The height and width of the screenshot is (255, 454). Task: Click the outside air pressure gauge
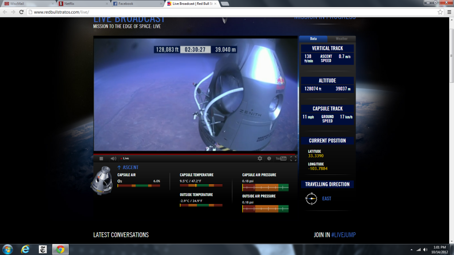[x=265, y=209]
